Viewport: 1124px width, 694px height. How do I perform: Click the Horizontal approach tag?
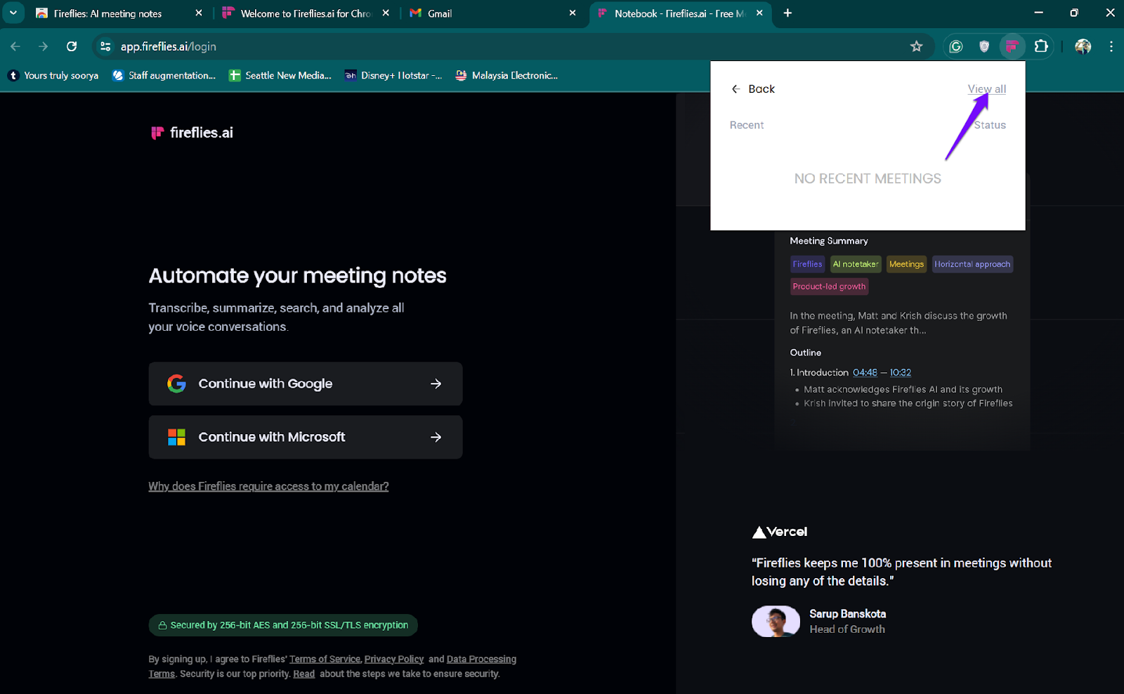[972, 264]
